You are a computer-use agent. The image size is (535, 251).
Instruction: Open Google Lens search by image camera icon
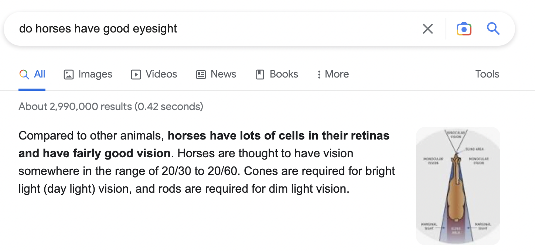(464, 29)
